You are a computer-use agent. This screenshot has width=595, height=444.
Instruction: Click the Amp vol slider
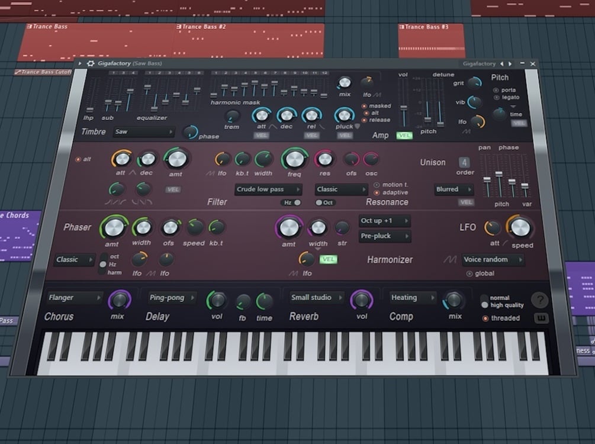pyautogui.click(x=403, y=103)
